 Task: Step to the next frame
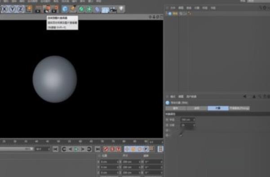point(83,149)
